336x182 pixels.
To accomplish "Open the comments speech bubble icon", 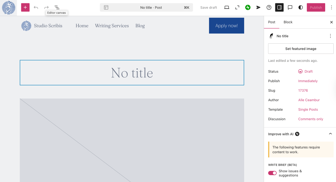I will 290,8.
